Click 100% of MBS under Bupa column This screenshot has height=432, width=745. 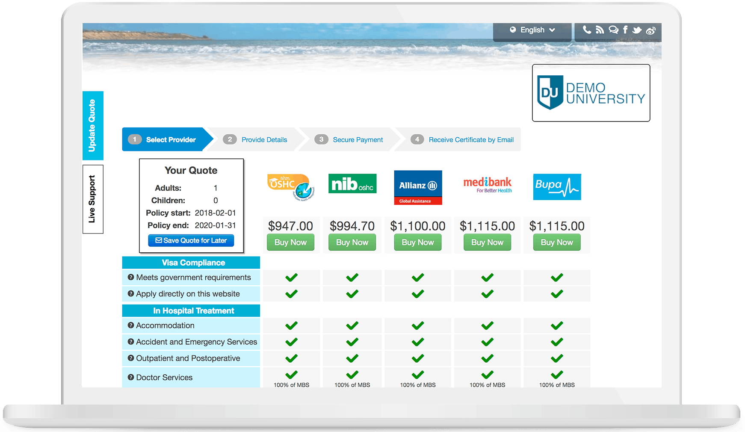(x=557, y=385)
